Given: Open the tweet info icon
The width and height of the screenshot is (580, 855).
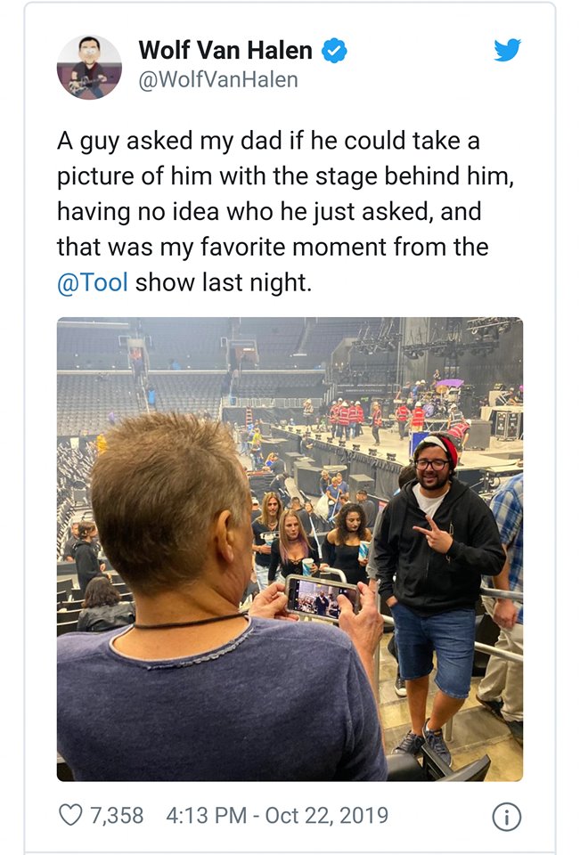Looking at the screenshot, I should pos(506,816).
